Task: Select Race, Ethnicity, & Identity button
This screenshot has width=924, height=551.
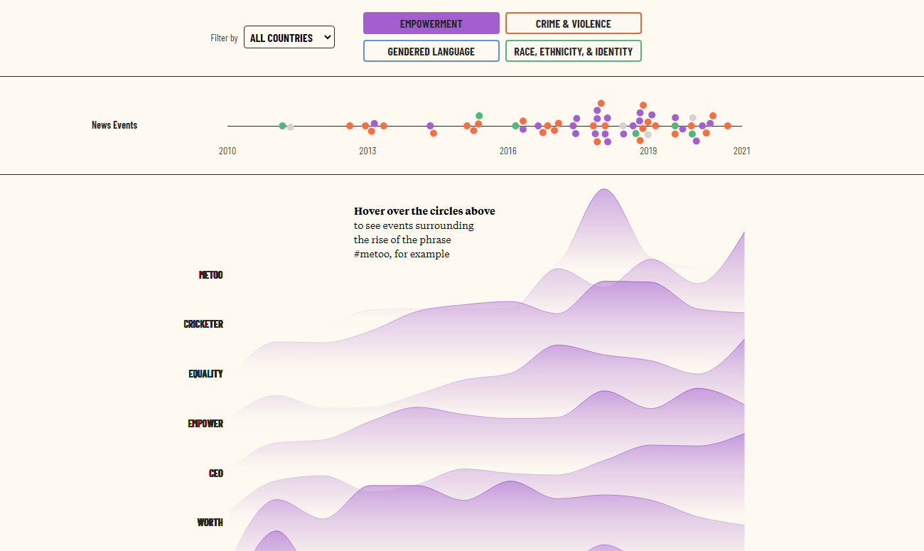Action: (x=574, y=51)
